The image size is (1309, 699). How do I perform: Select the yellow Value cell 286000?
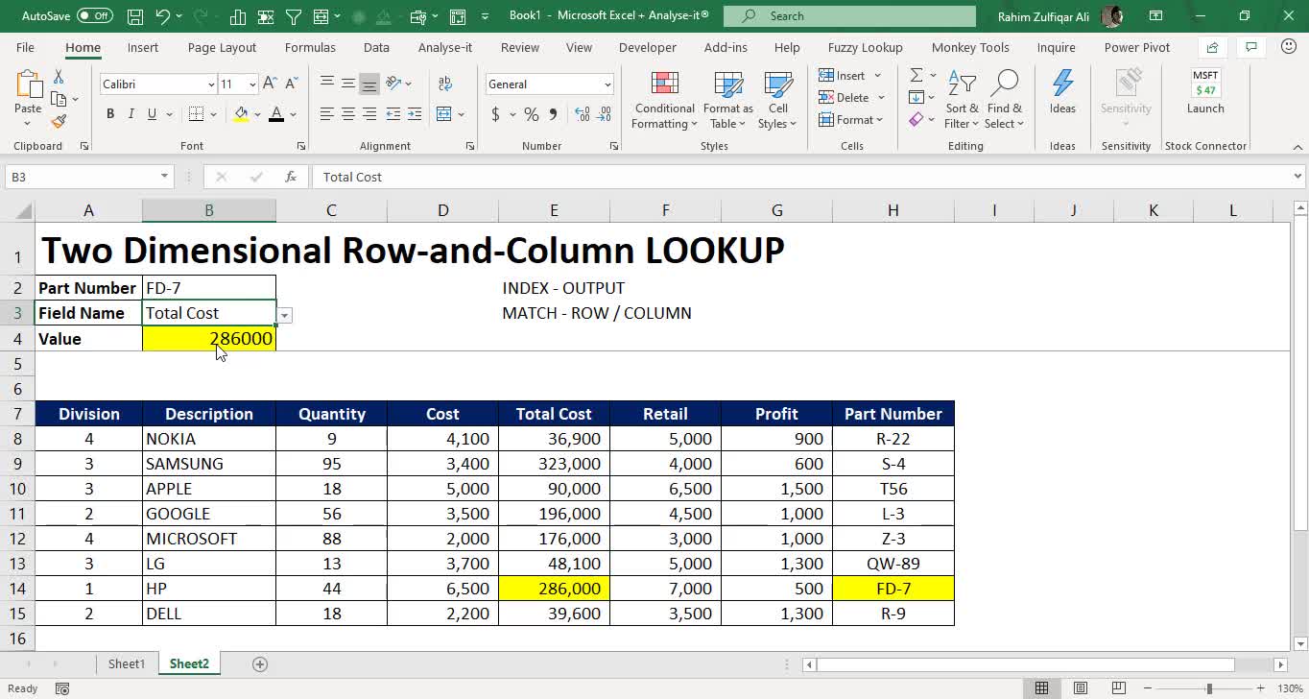pyautogui.click(x=209, y=339)
